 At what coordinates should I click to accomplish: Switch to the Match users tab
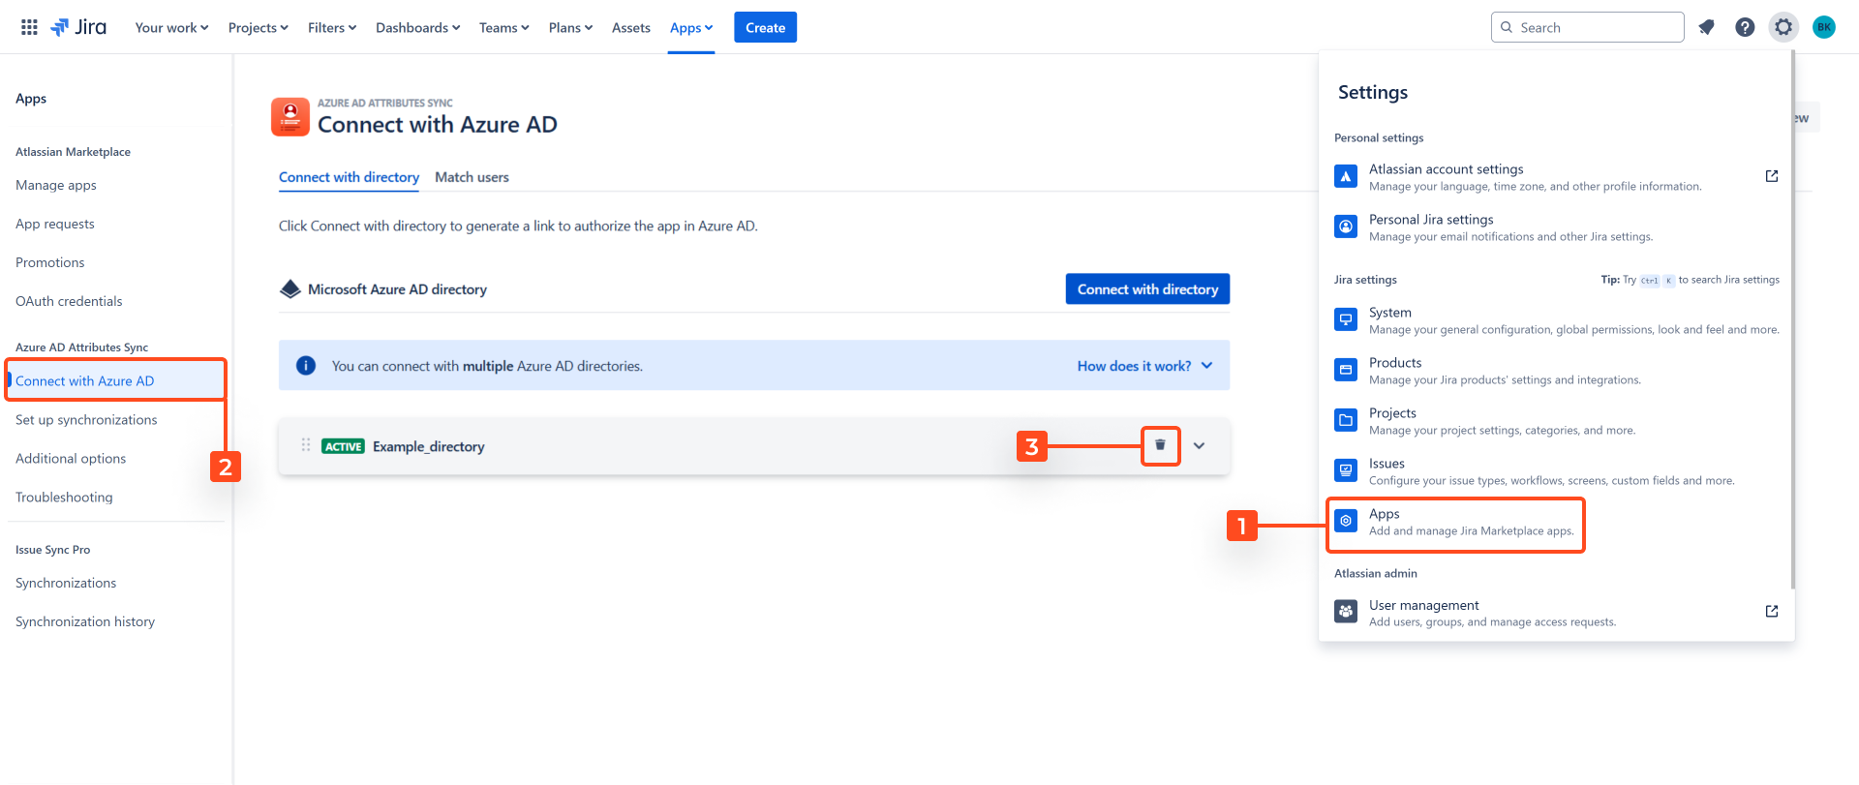click(x=472, y=177)
